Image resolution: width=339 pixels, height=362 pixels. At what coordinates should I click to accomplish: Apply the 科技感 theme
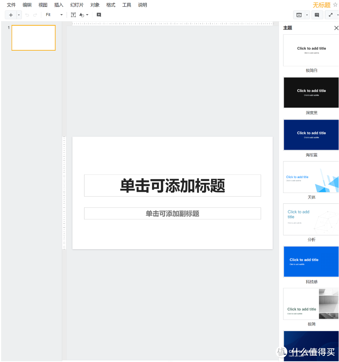(311, 261)
